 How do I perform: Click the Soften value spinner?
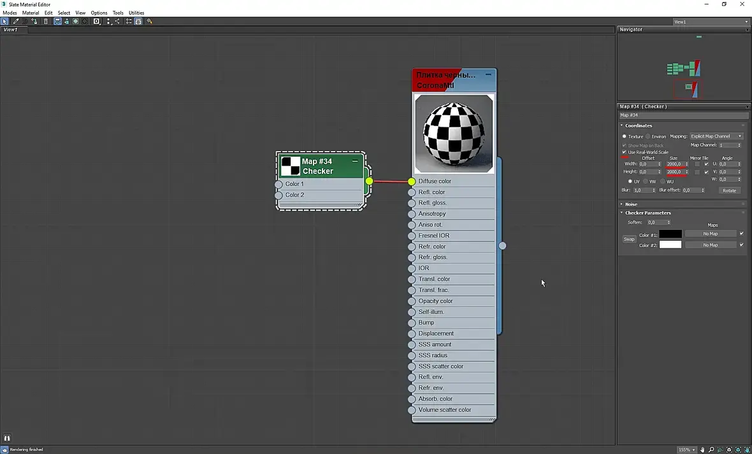[669, 222]
